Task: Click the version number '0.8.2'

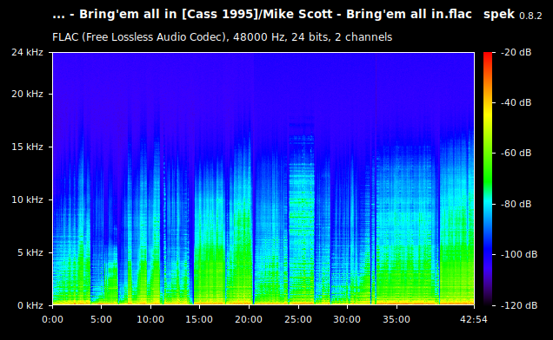Action: pyautogui.click(x=530, y=16)
